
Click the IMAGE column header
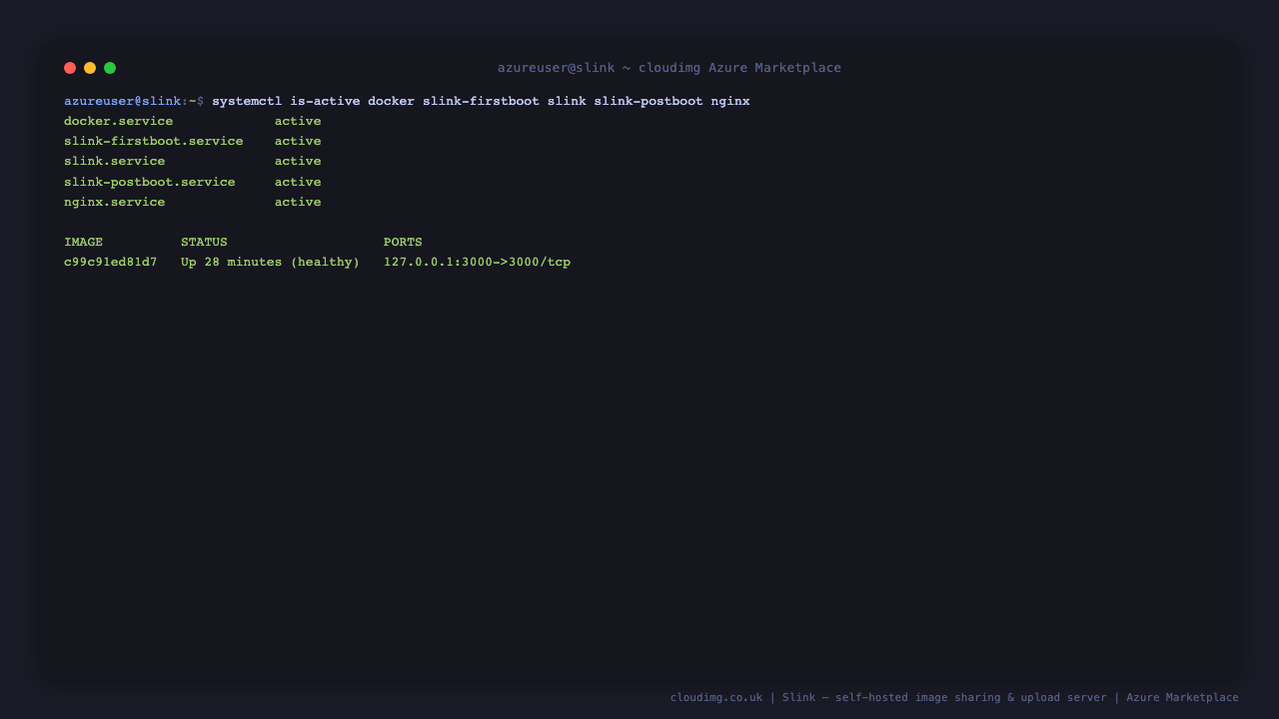(x=83, y=242)
